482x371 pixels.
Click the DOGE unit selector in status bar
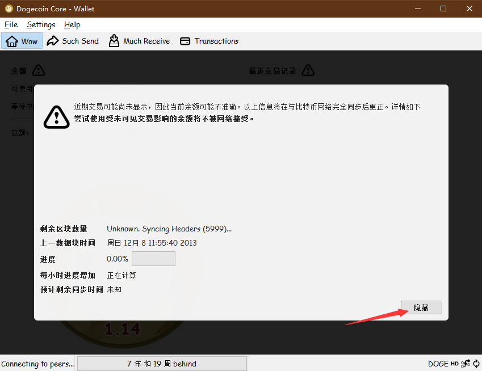[x=438, y=364]
